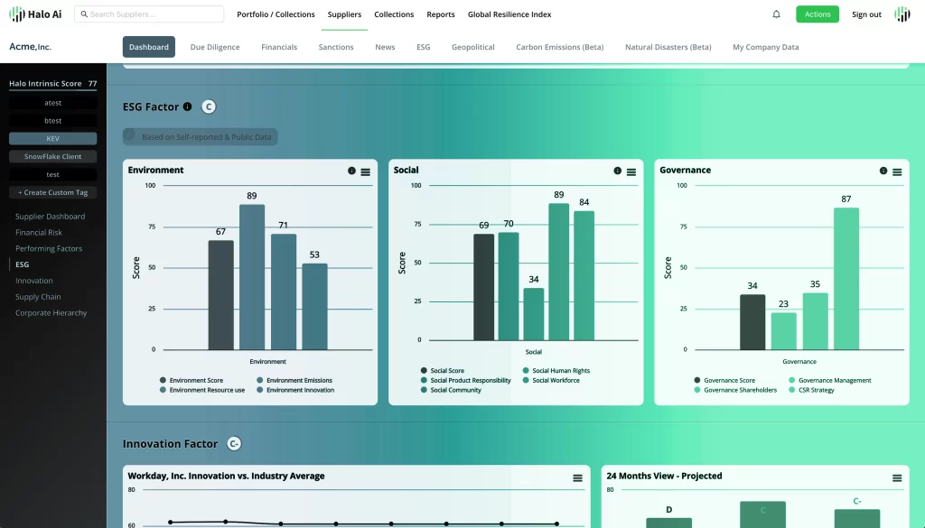Open the Environment chart hamburger menu
The height and width of the screenshot is (528, 925).
366,171
